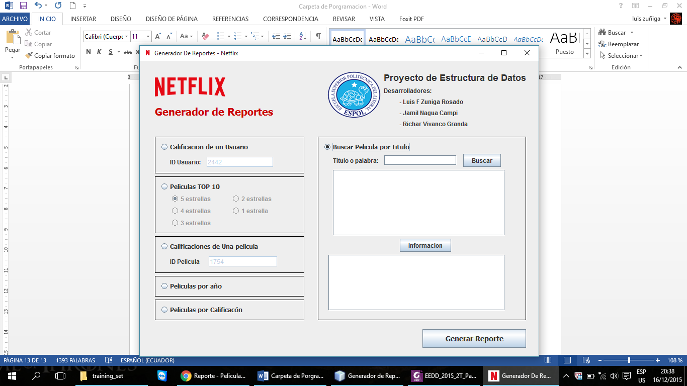Click the clear formatting eraser icon

click(205, 36)
